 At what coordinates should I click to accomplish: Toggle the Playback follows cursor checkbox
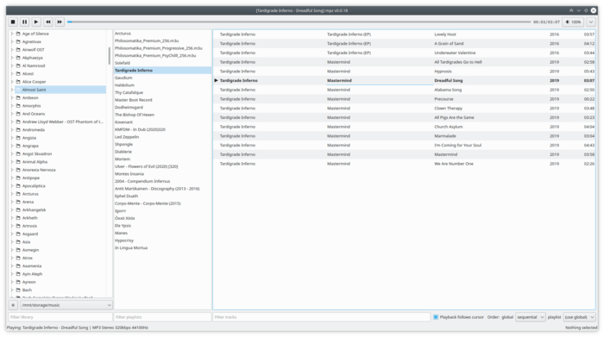[436, 317]
